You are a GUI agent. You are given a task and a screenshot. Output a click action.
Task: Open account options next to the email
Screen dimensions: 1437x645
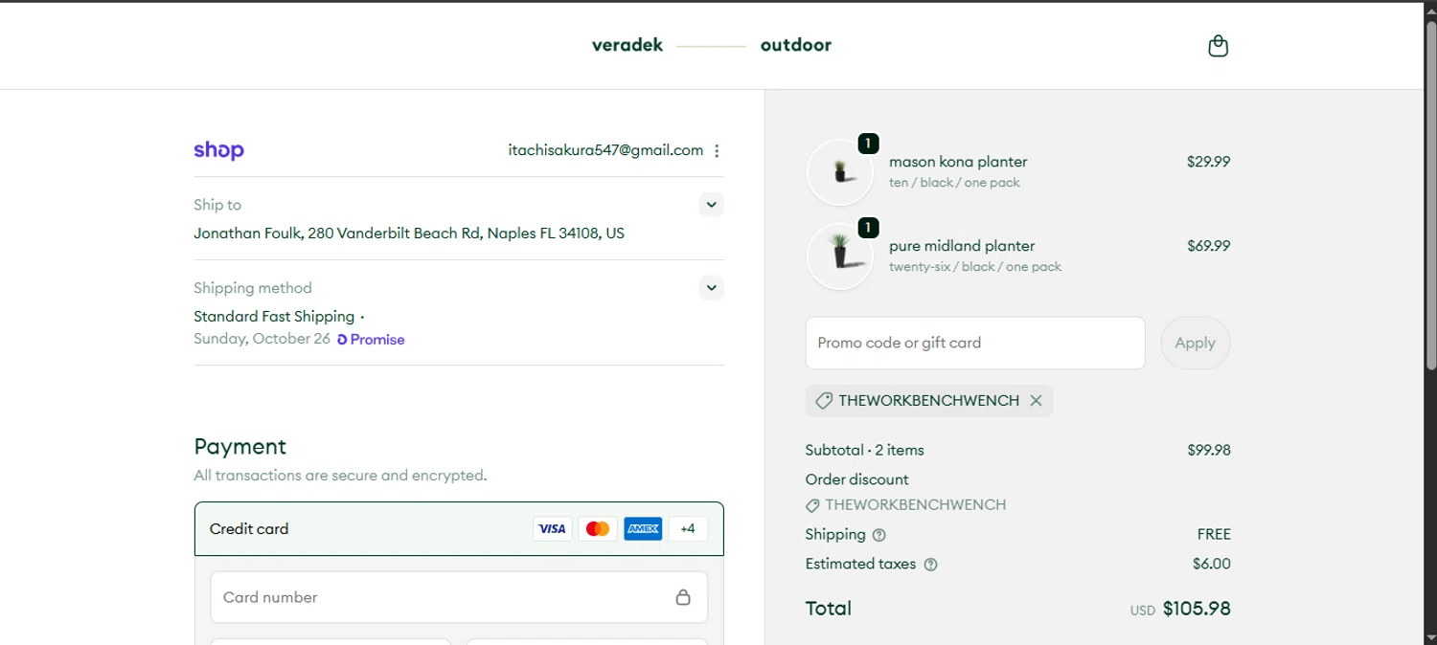pyautogui.click(x=717, y=150)
